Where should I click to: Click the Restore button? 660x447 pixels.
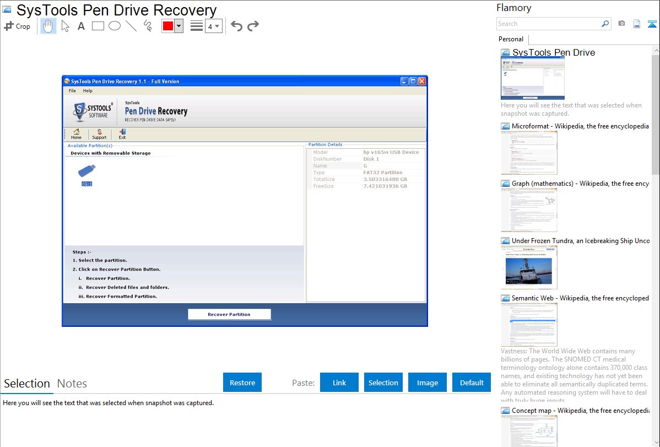(242, 383)
